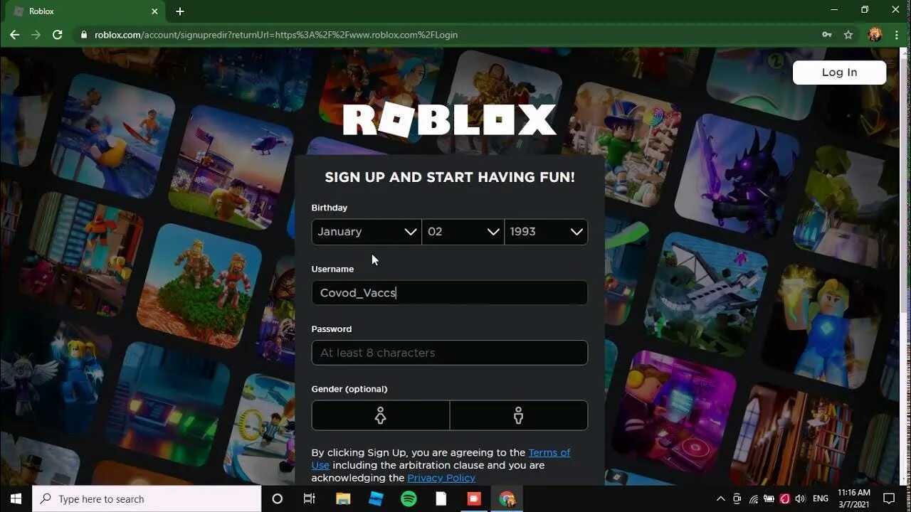911x512 pixels.
Task: Select the Roblox browser tab
Action: point(85,11)
